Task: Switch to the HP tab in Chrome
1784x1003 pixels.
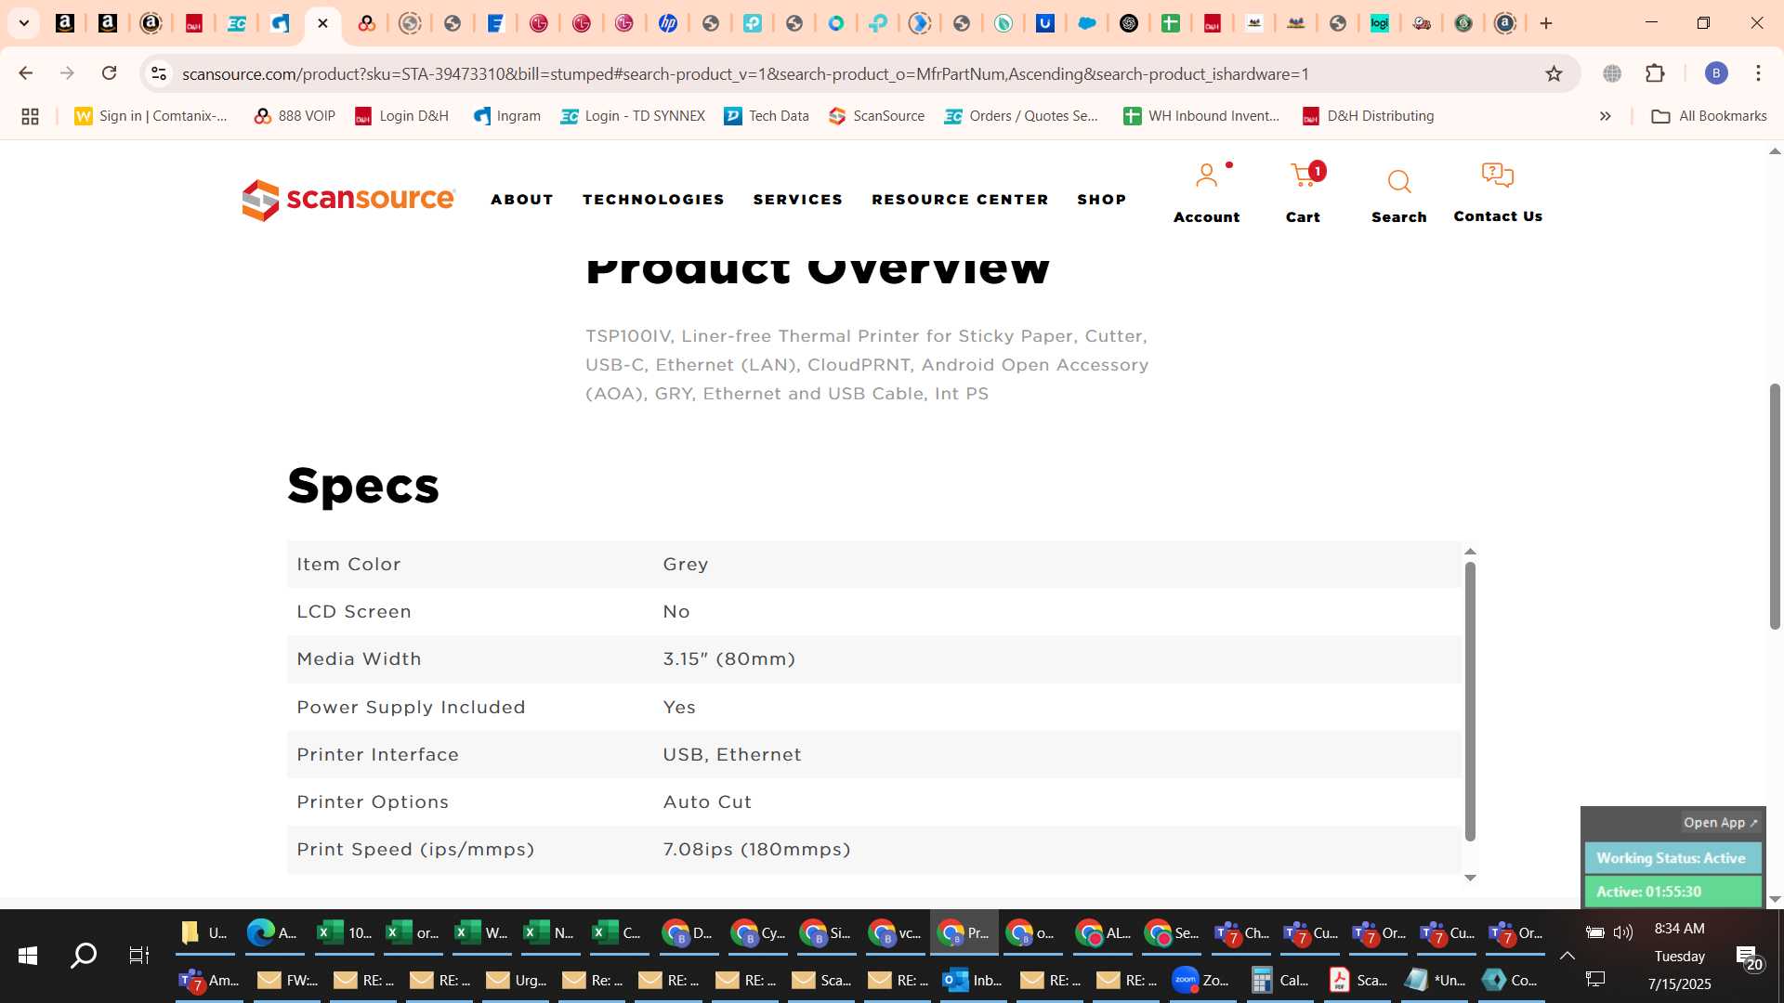Action: 667,23
